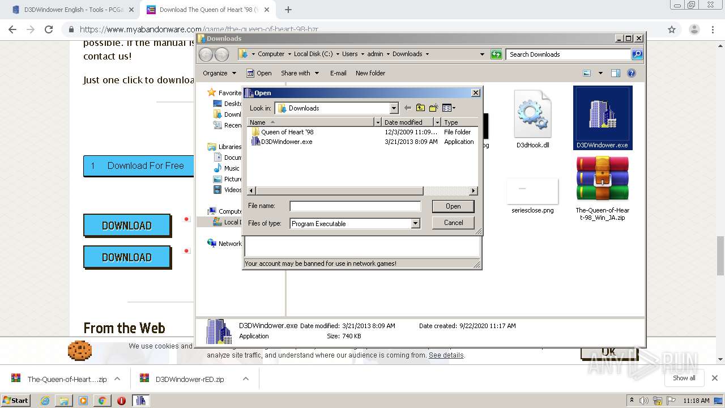Click admin in the address breadcrumb

[375, 54]
